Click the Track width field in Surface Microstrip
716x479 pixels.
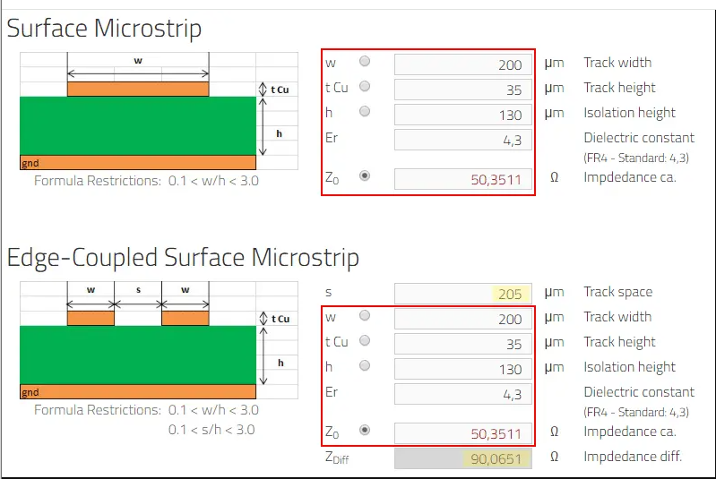463,64
